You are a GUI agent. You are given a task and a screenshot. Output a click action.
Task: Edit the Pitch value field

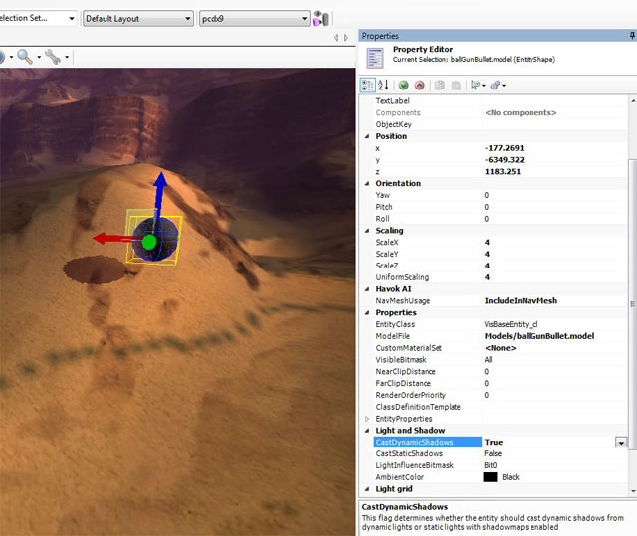click(x=555, y=207)
